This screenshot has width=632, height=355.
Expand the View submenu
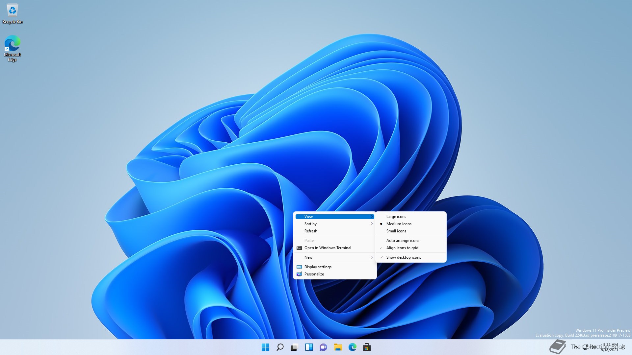[335, 217]
